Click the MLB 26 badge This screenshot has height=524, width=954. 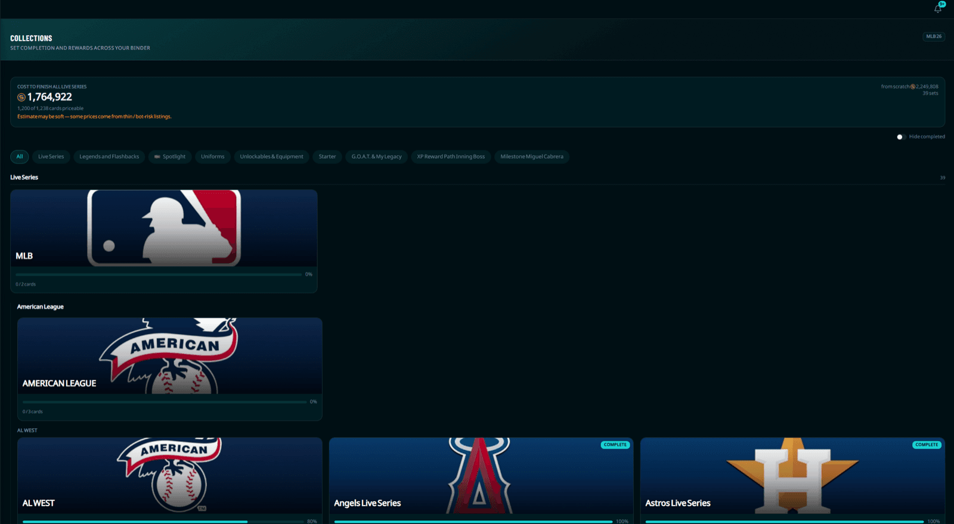tap(934, 36)
